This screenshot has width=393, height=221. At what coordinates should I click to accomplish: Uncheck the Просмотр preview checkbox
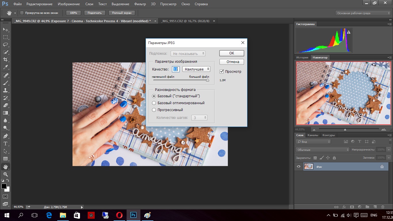pos(222,72)
